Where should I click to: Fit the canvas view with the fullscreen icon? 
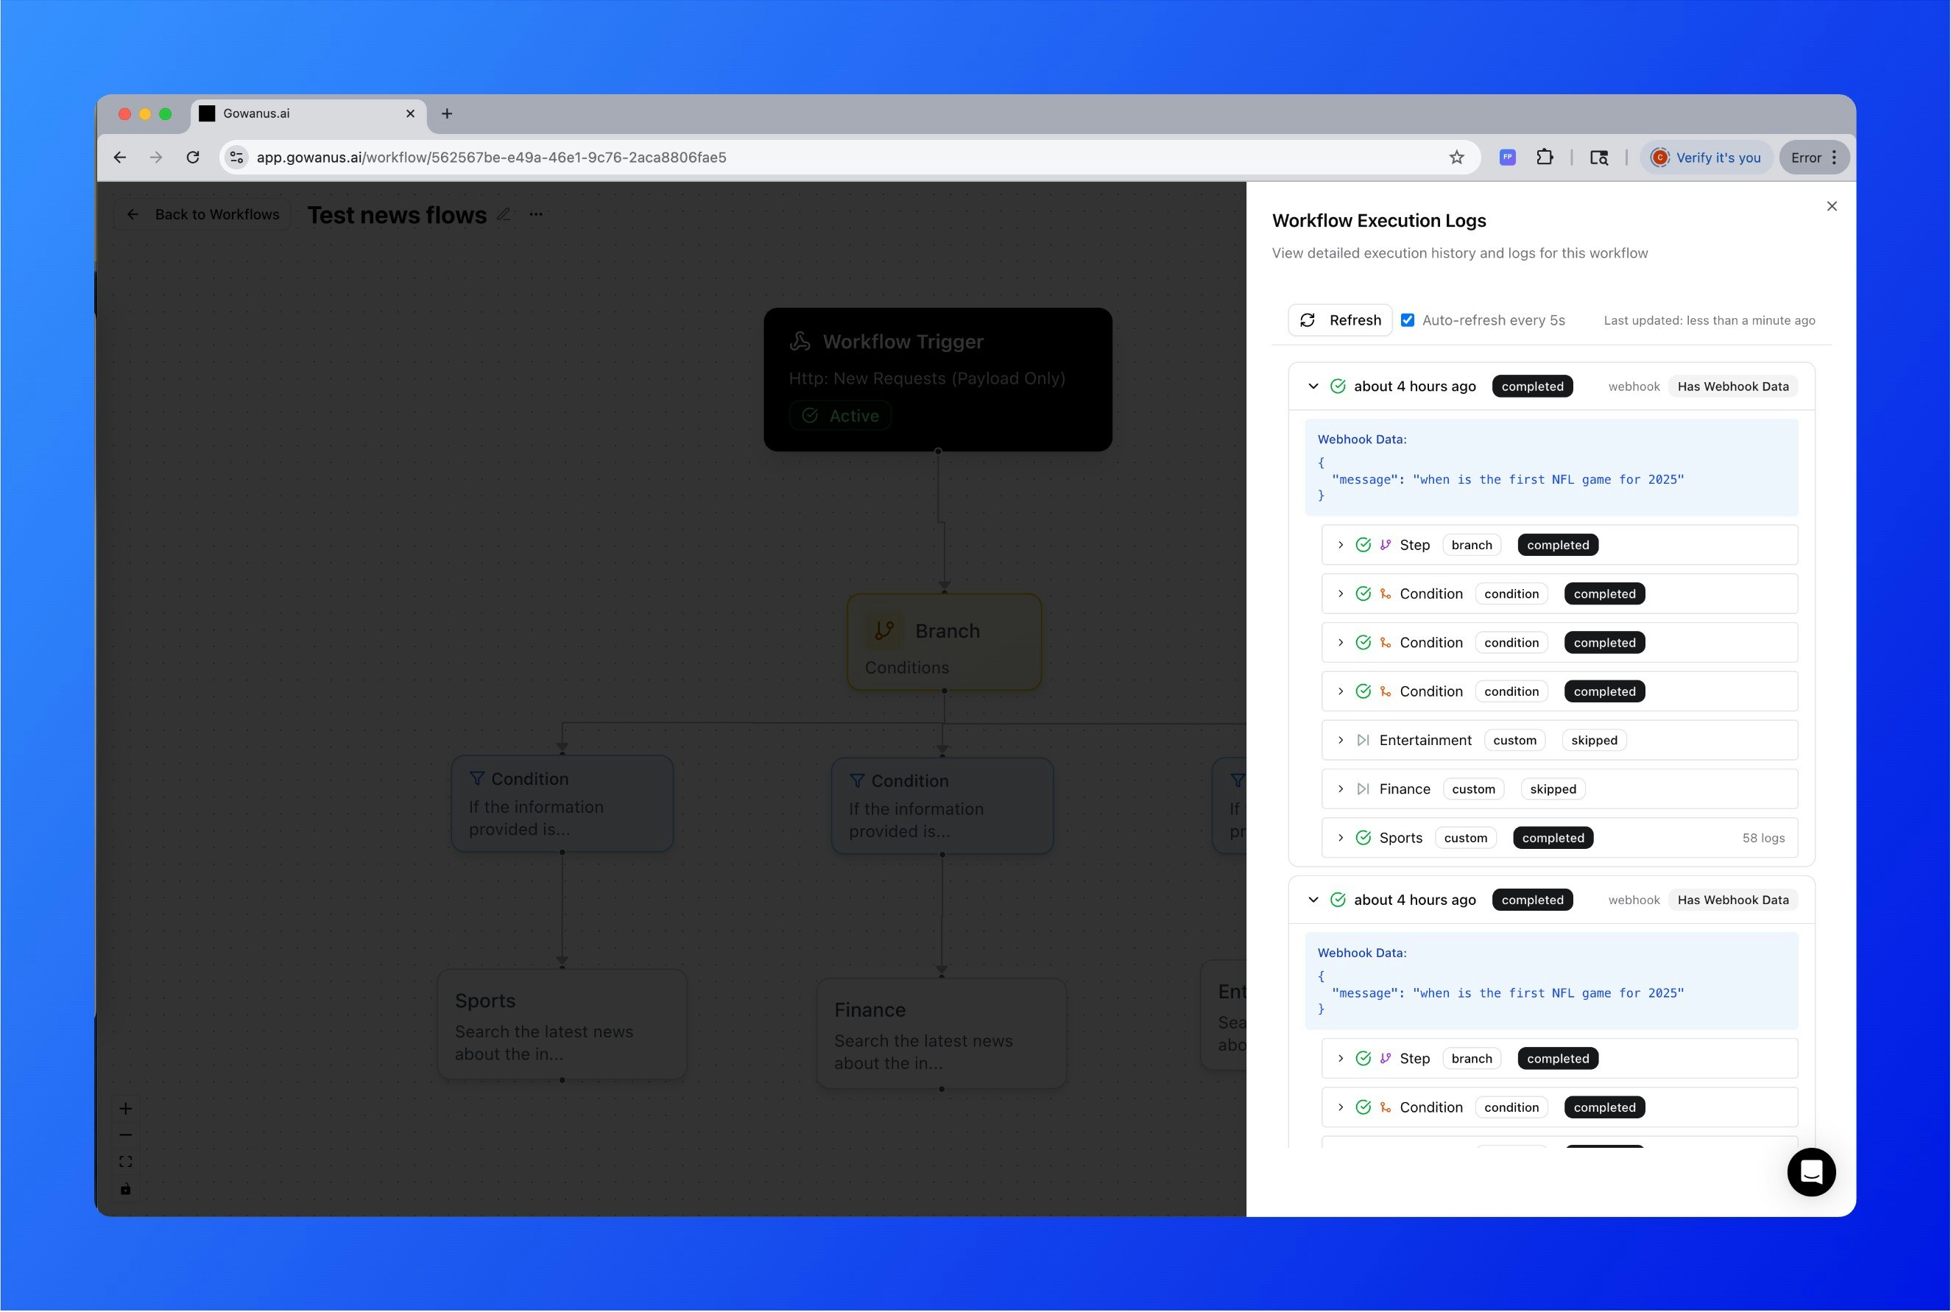point(125,1163)
